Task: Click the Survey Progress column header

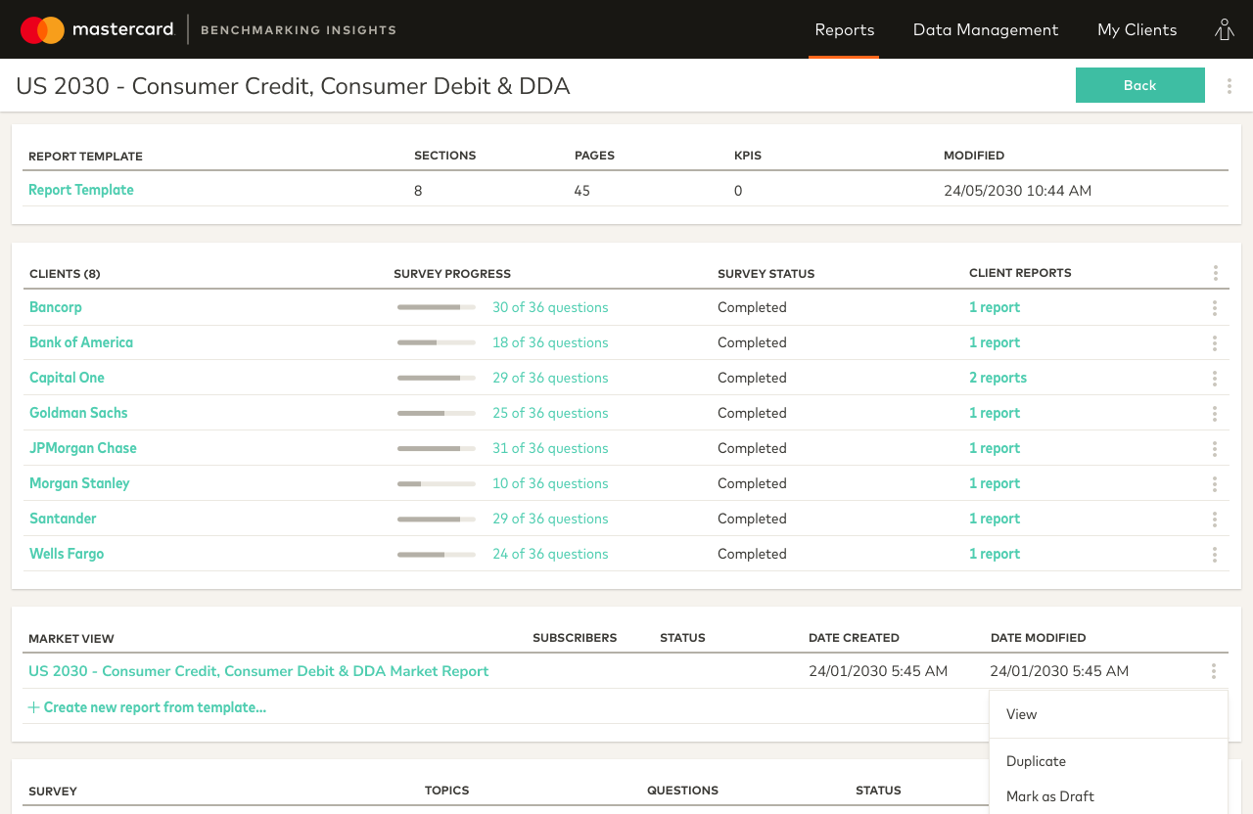Action: pyautogui.click(x=452, y=274)
